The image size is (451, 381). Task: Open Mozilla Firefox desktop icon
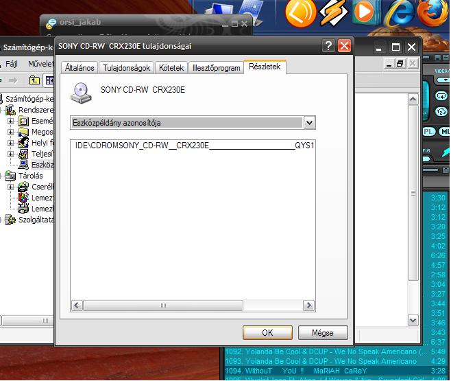[x=434, y=12]
